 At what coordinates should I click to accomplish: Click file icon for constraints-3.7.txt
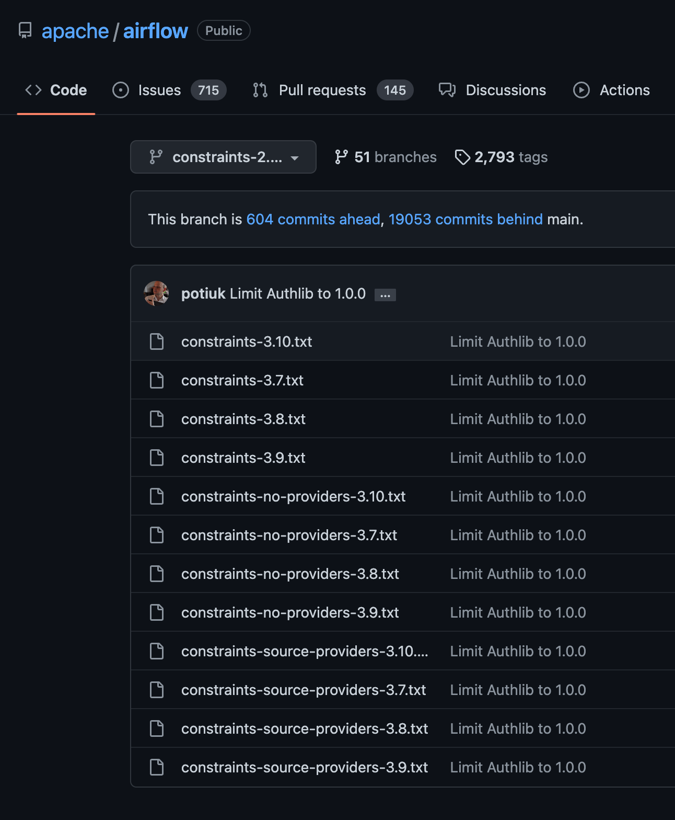(x=157, y=380)
